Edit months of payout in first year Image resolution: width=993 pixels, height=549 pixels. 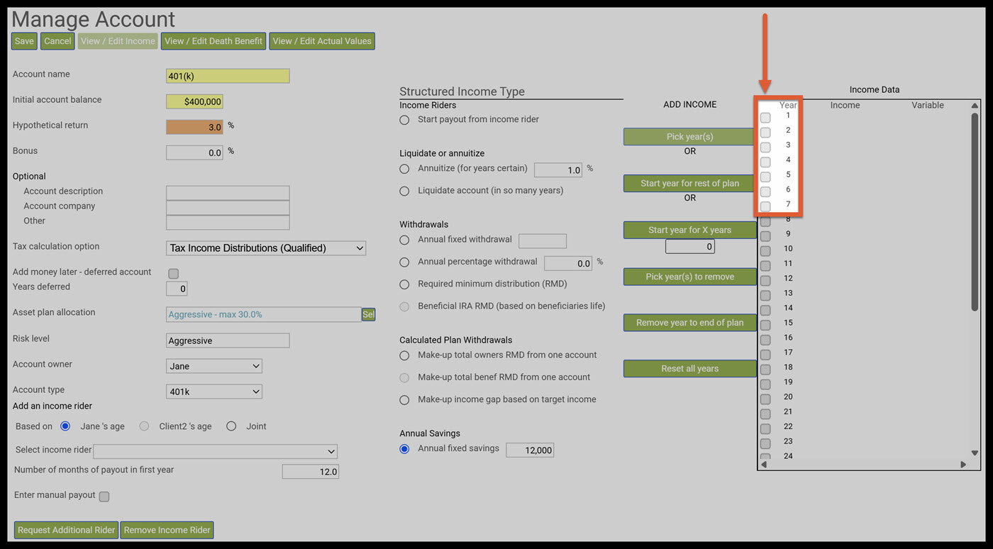pos(311,472)
